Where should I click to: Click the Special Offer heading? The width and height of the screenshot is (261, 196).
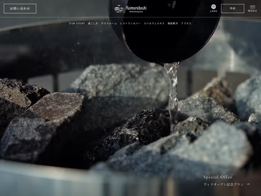218,177
